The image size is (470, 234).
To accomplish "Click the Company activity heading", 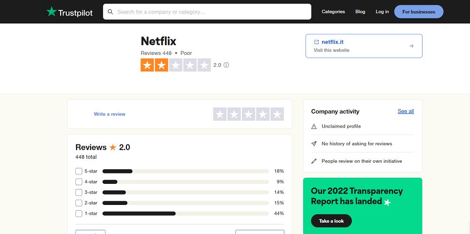I will 335,111.
